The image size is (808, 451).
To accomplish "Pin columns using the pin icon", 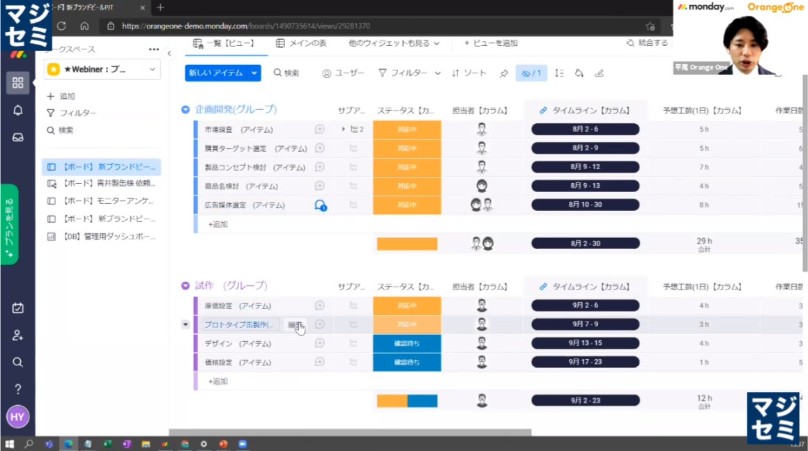I will [x=504, y=73].
